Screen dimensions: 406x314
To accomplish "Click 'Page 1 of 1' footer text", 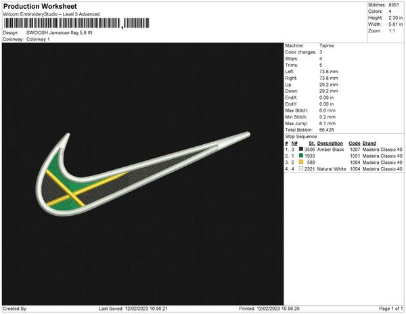I will pos(391,309).
